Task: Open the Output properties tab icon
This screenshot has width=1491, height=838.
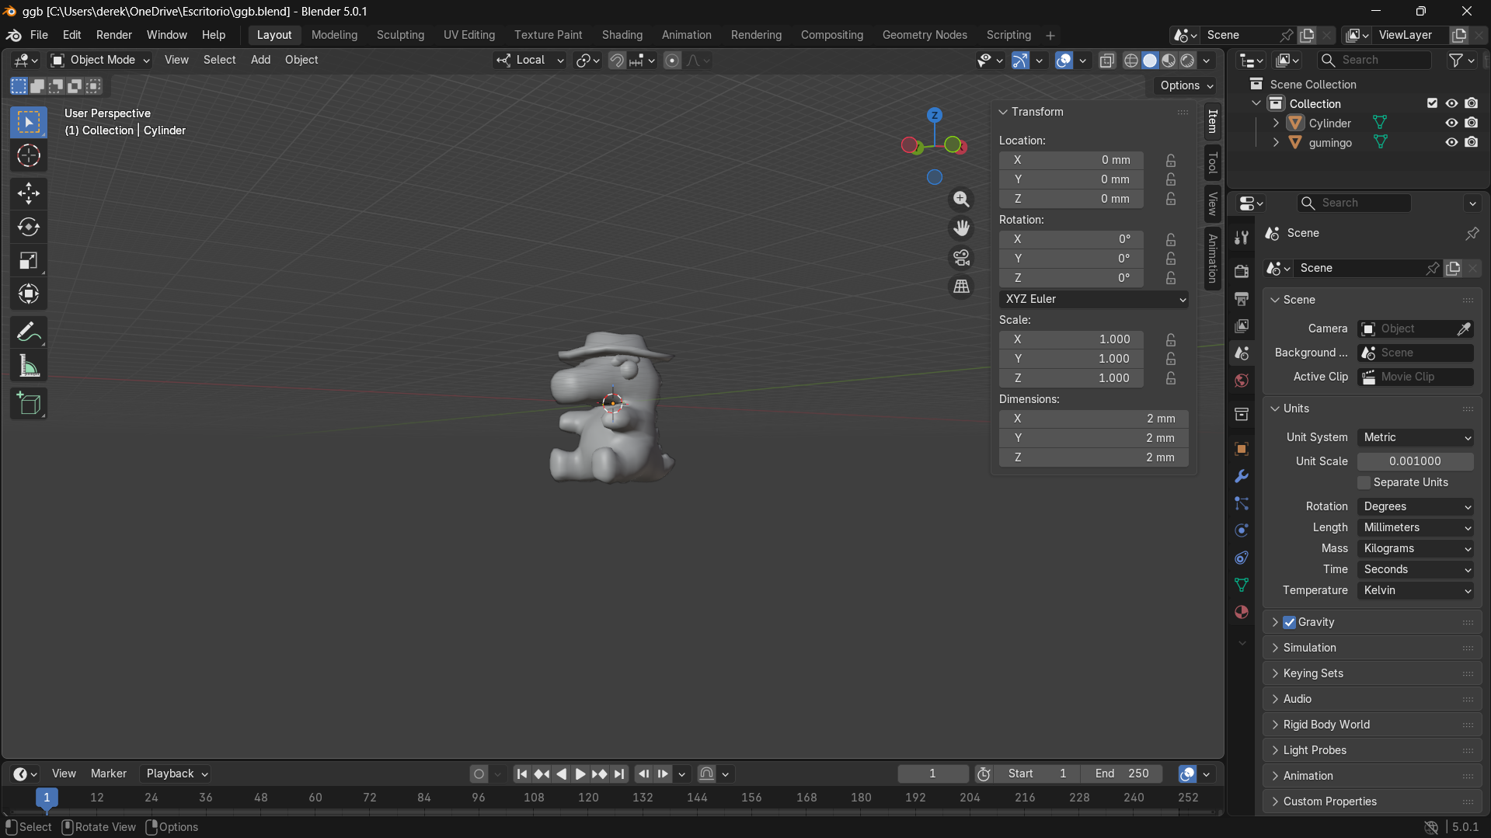Action: [x=1242, y=299]
